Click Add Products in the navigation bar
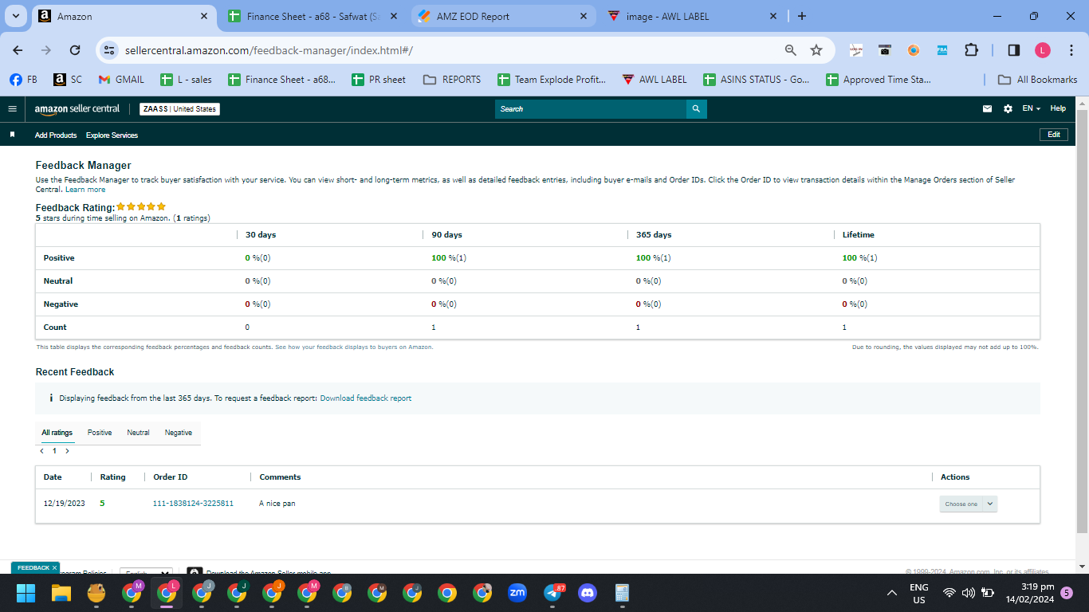The width and height of the screenshot is (1089, 612). coord(56,135)
